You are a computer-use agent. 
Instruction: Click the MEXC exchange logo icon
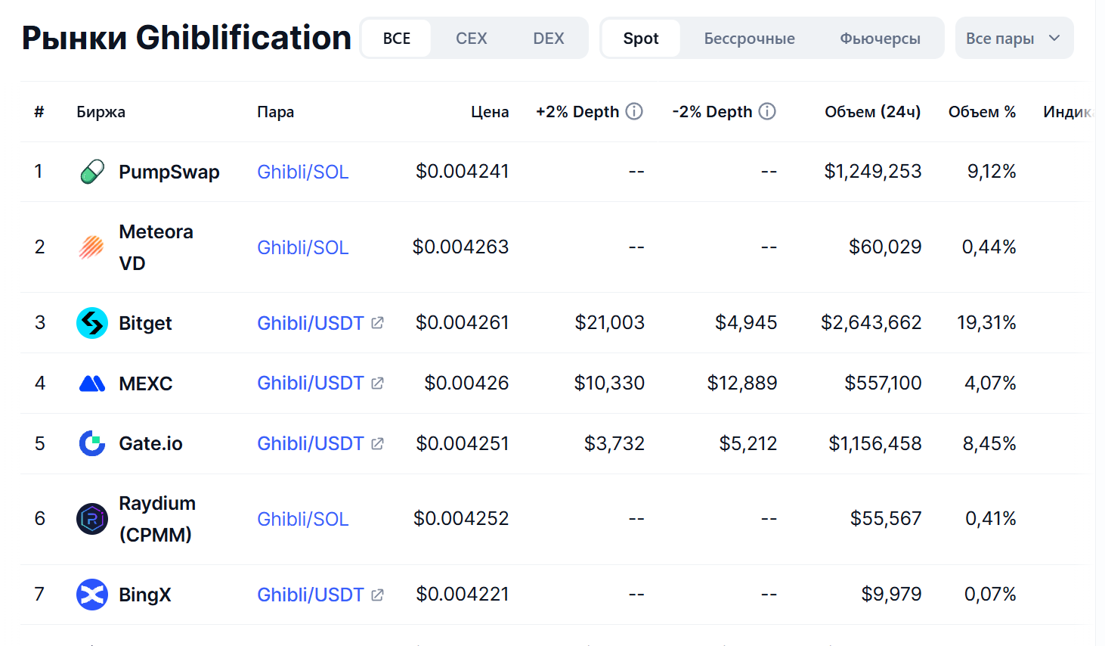pos(92,384)
